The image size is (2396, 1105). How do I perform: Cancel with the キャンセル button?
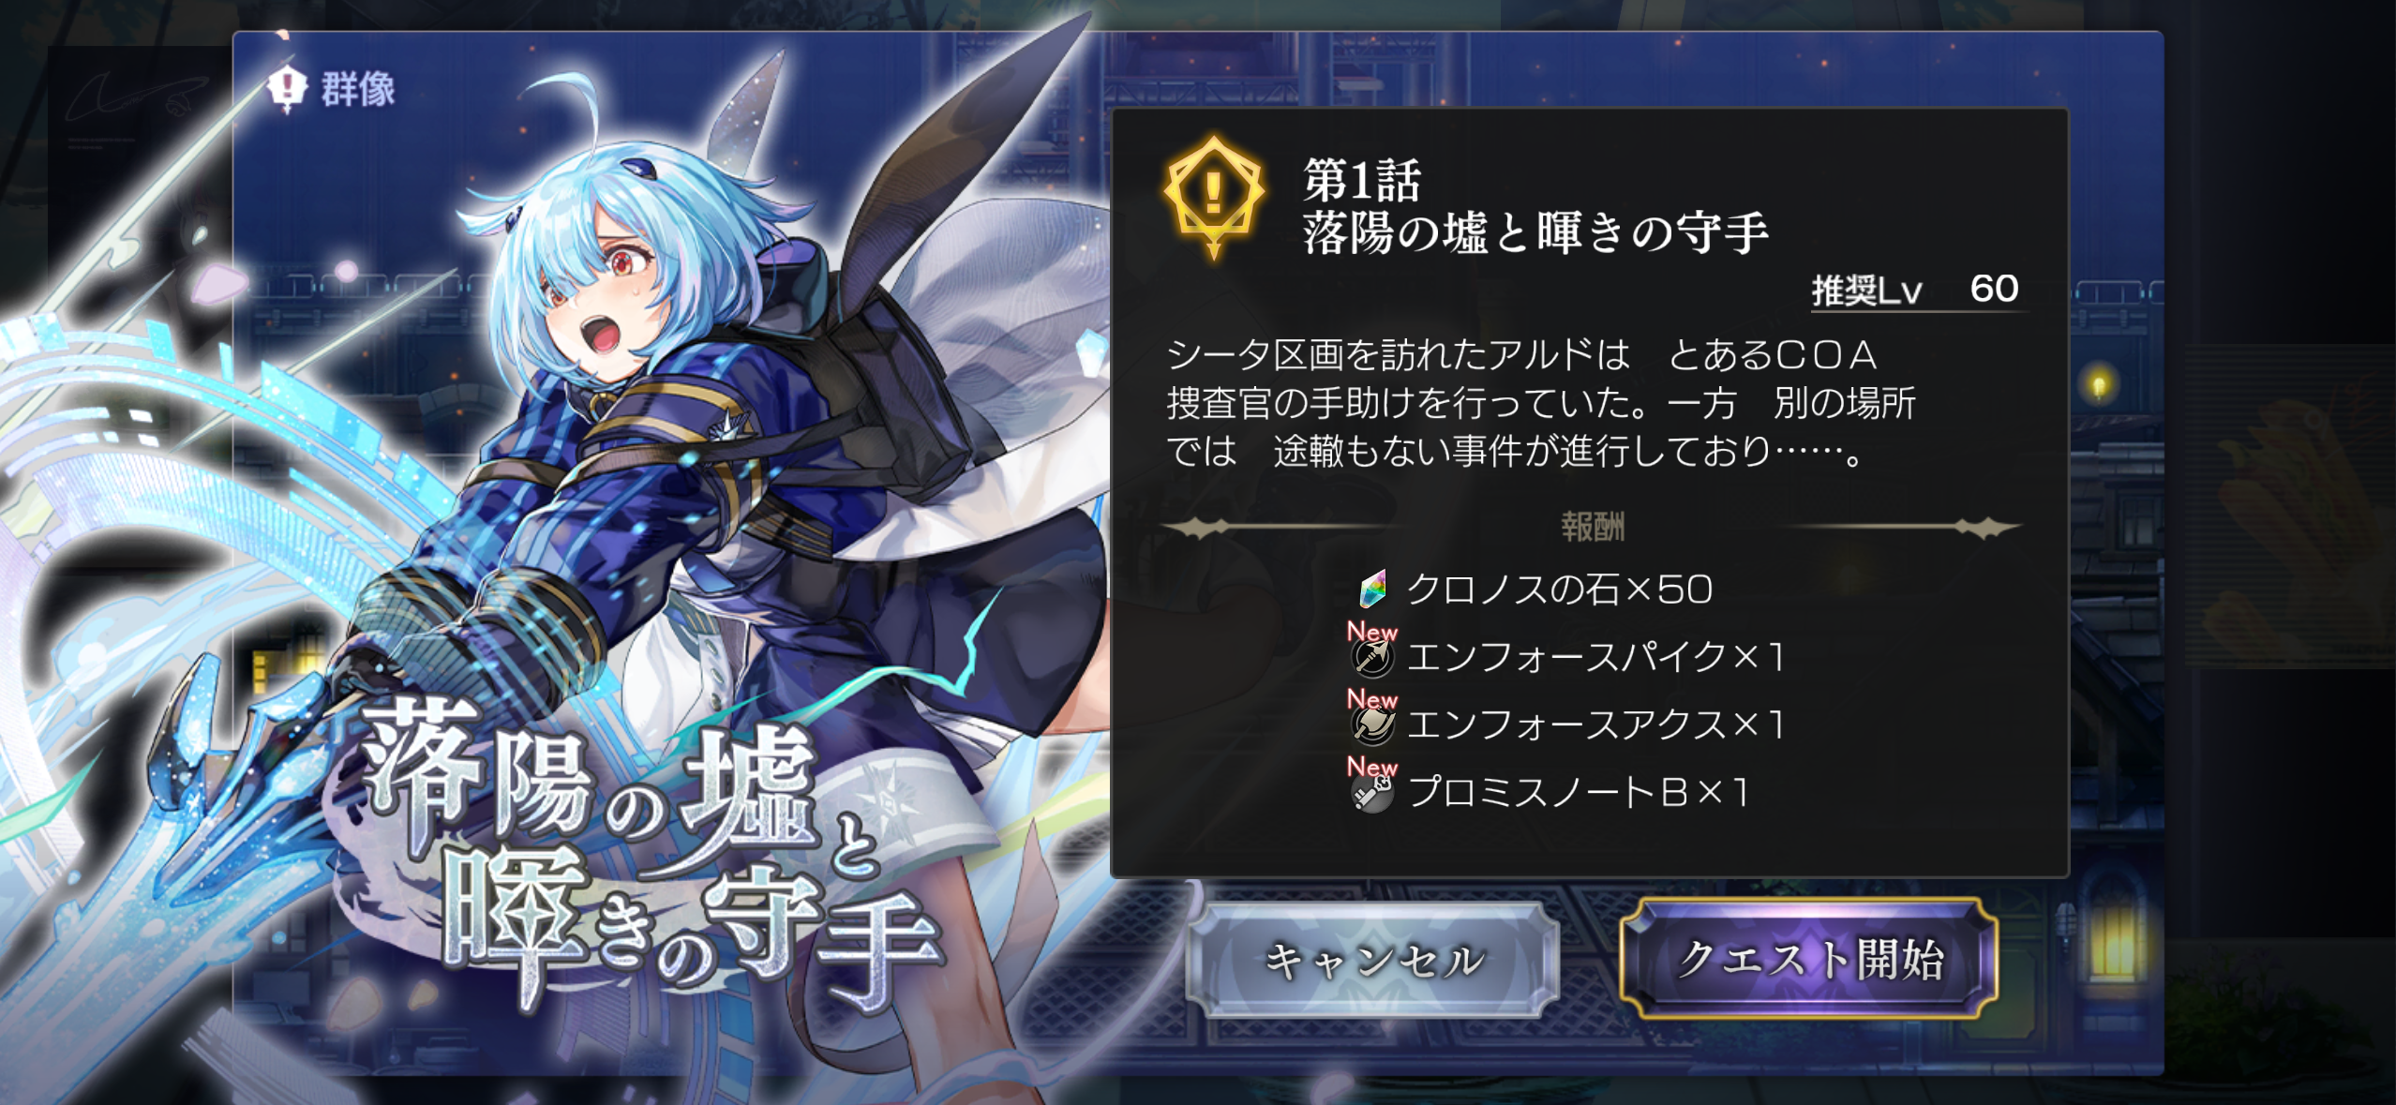point(1373,961)
